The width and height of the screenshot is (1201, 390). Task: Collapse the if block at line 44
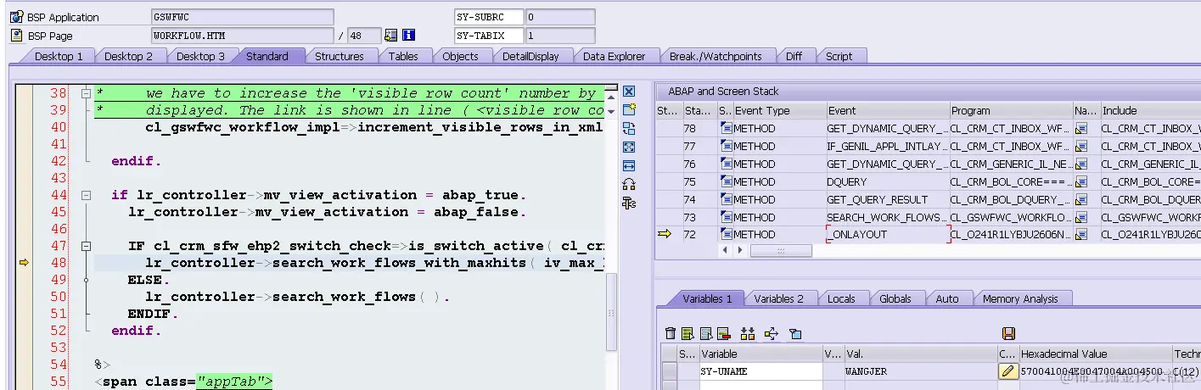point(86,195)
